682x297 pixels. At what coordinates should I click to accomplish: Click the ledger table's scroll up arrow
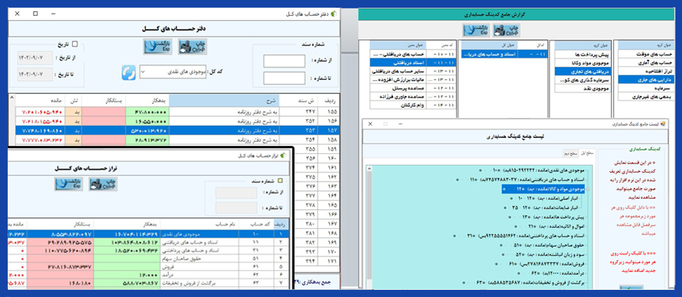tap(12, 98)
